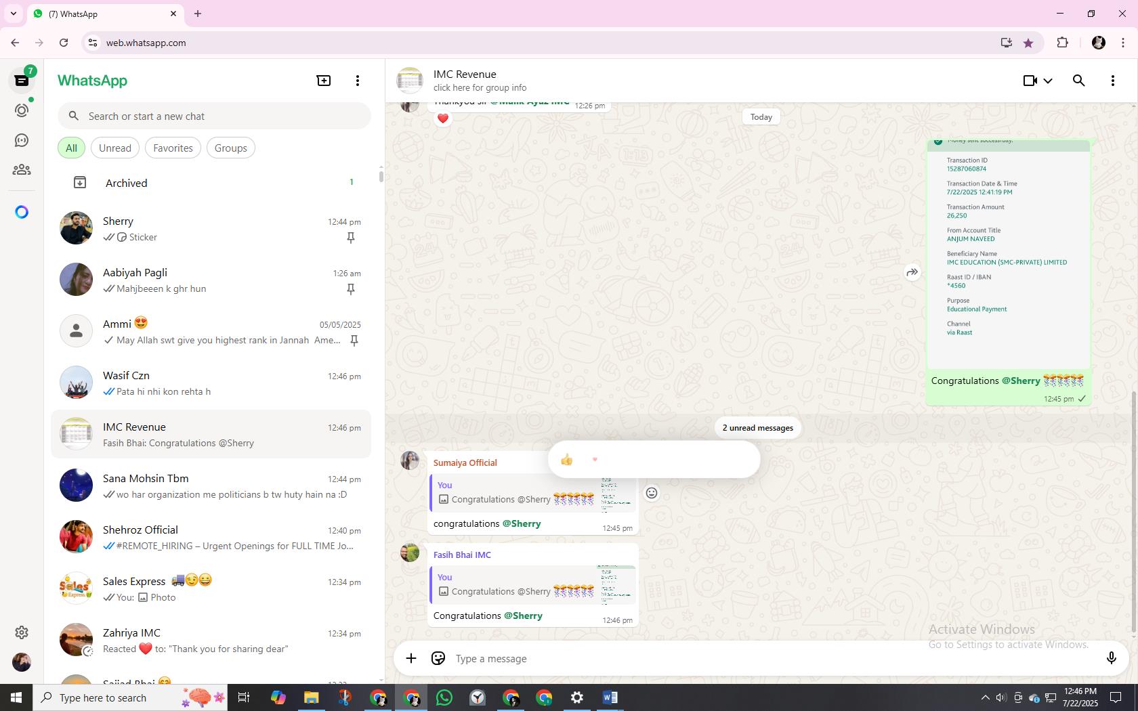Open browser extensions puzzle icon

click(1062, 43)
